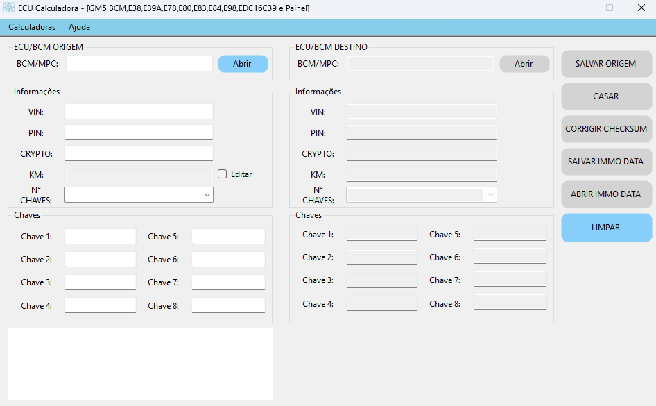Click CORRIGIR CHECKSUM button
This screenshot has height=406, width=656.
(x=605, y=129)
